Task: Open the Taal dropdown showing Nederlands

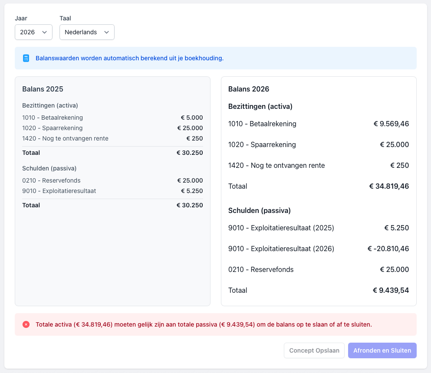Action: tap(87, 32)
